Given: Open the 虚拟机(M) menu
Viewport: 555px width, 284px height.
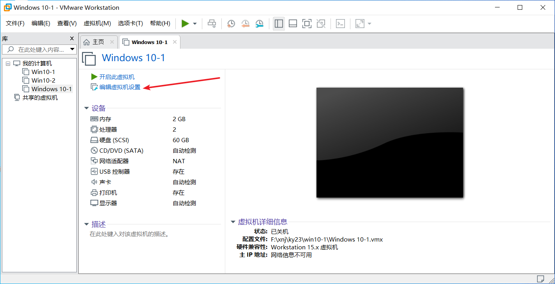Looking at the screenshot, I should (97, 23).
